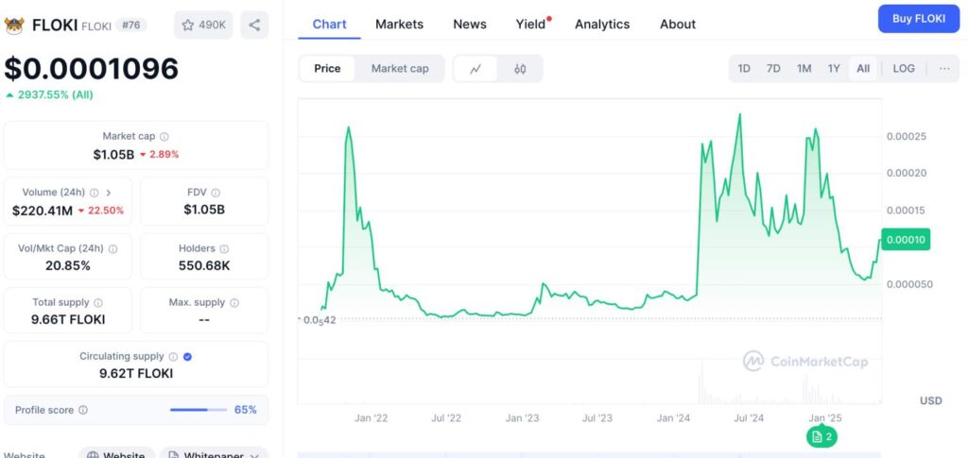The height and width of the screenshot is (458, 968).
Task: Click the $0.0001096 price text
Action: pos(92,68)
